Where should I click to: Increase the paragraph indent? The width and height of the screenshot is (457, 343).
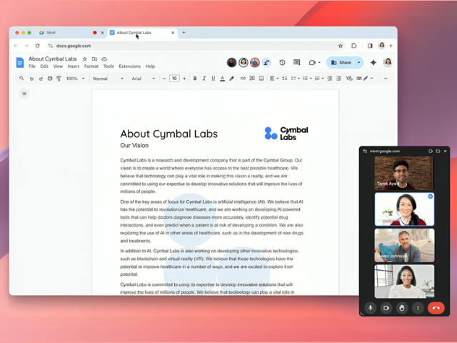click(338, 78)
